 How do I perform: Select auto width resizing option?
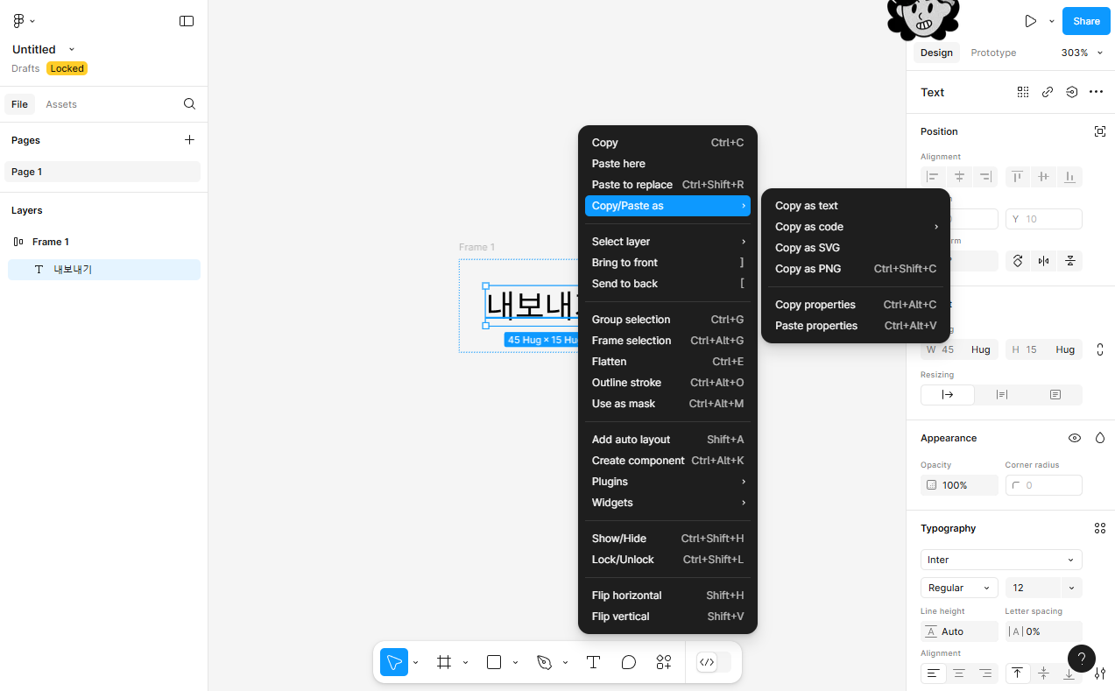[x=948, y=395]
